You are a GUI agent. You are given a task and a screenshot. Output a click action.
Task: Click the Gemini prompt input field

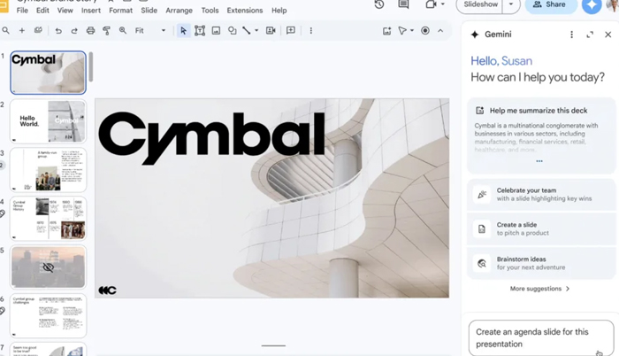(x=541, y=337)
